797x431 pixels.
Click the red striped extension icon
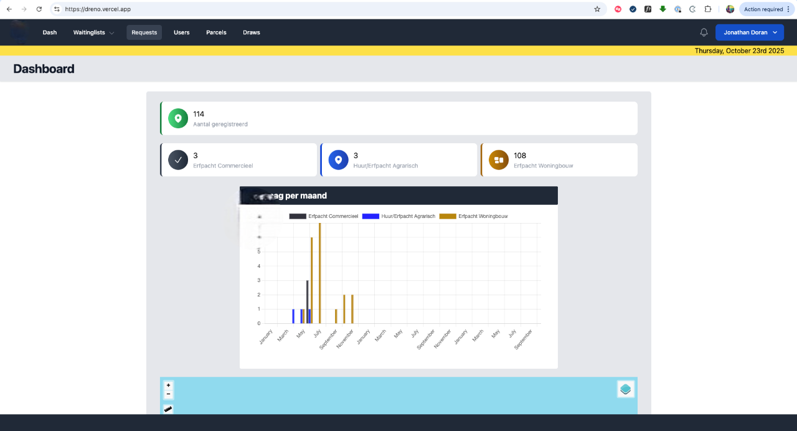click(618, 9)
